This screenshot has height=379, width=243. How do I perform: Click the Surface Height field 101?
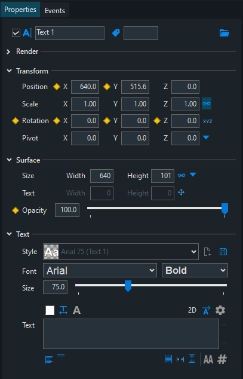pos(162,176)
